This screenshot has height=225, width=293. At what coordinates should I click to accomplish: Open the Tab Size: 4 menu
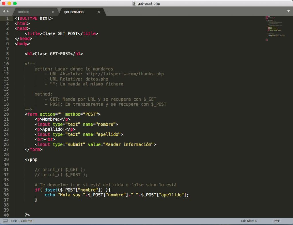(249, 221)
